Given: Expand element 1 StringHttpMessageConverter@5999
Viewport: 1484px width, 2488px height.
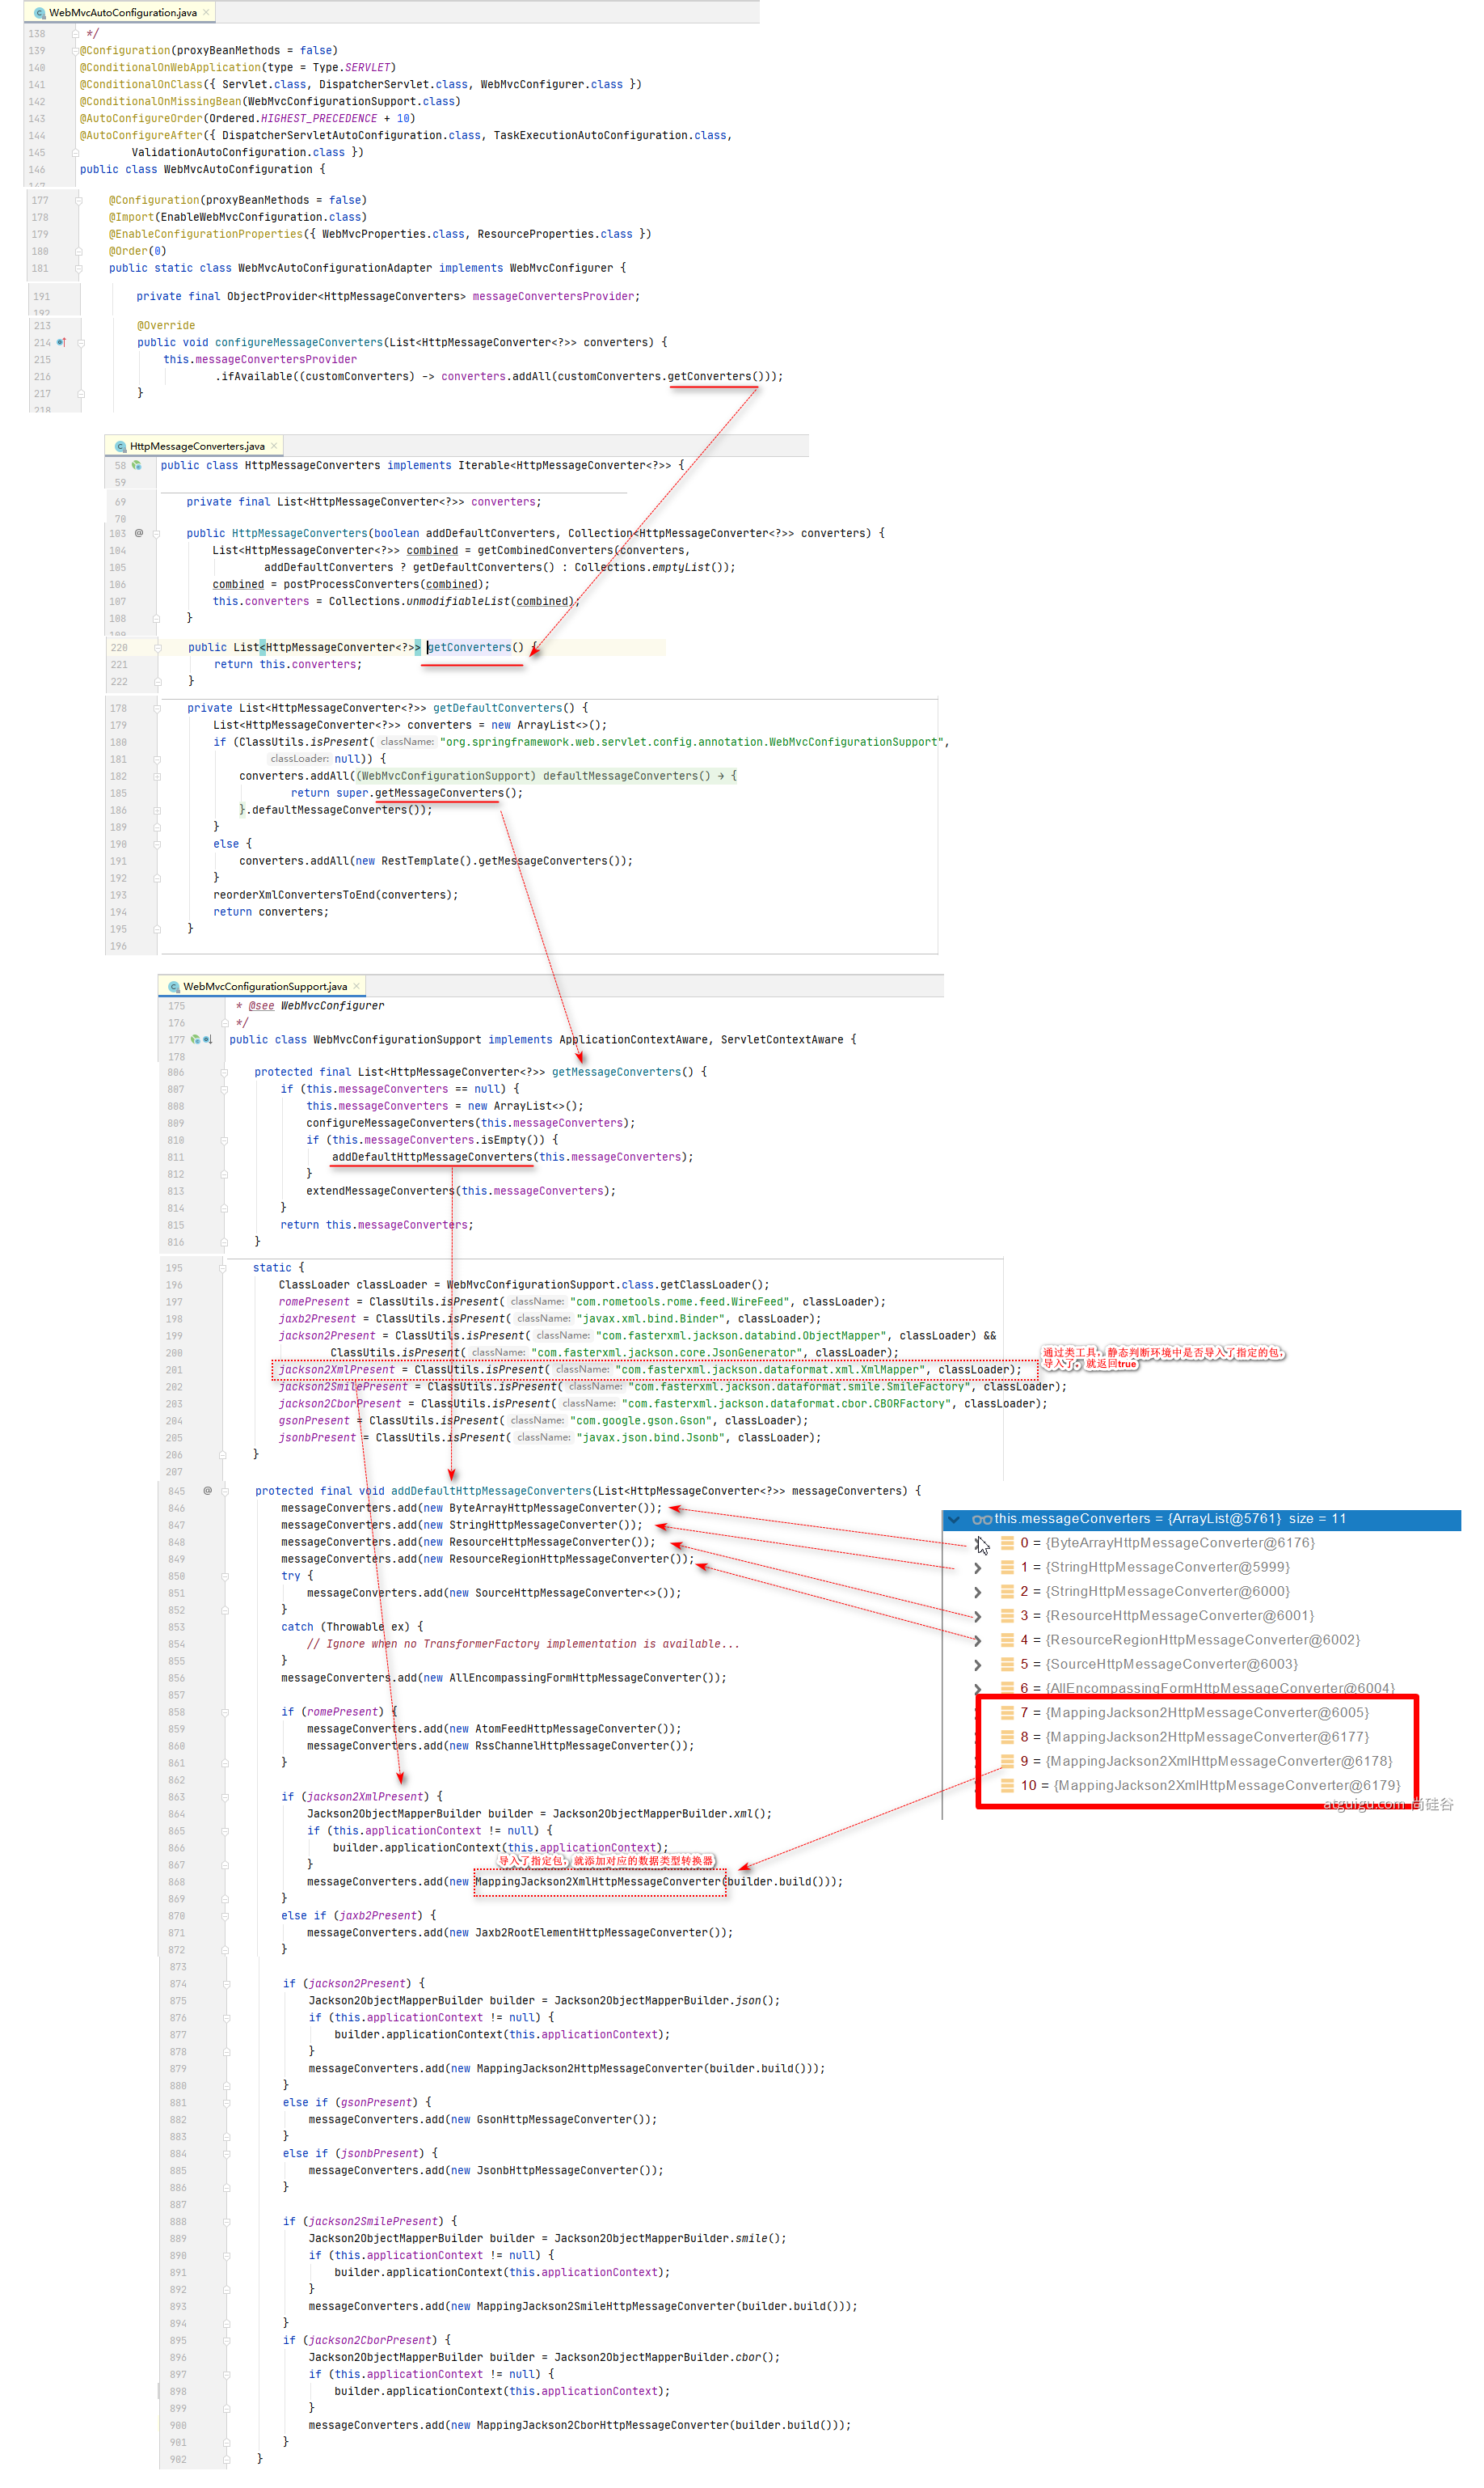Looking at the screenshot, I should point(978,1568).
